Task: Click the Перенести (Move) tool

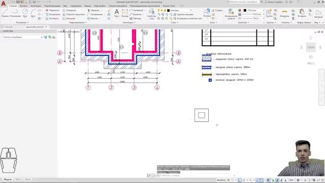Action: point(52,10)
